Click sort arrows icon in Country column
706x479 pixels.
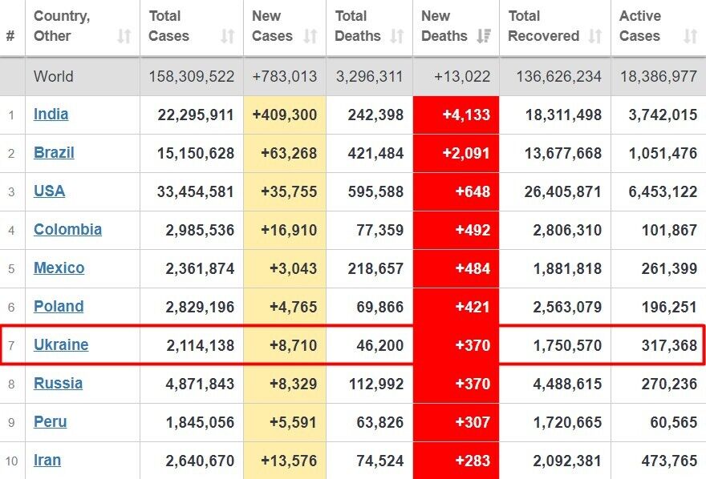click(x=124, y=36)
